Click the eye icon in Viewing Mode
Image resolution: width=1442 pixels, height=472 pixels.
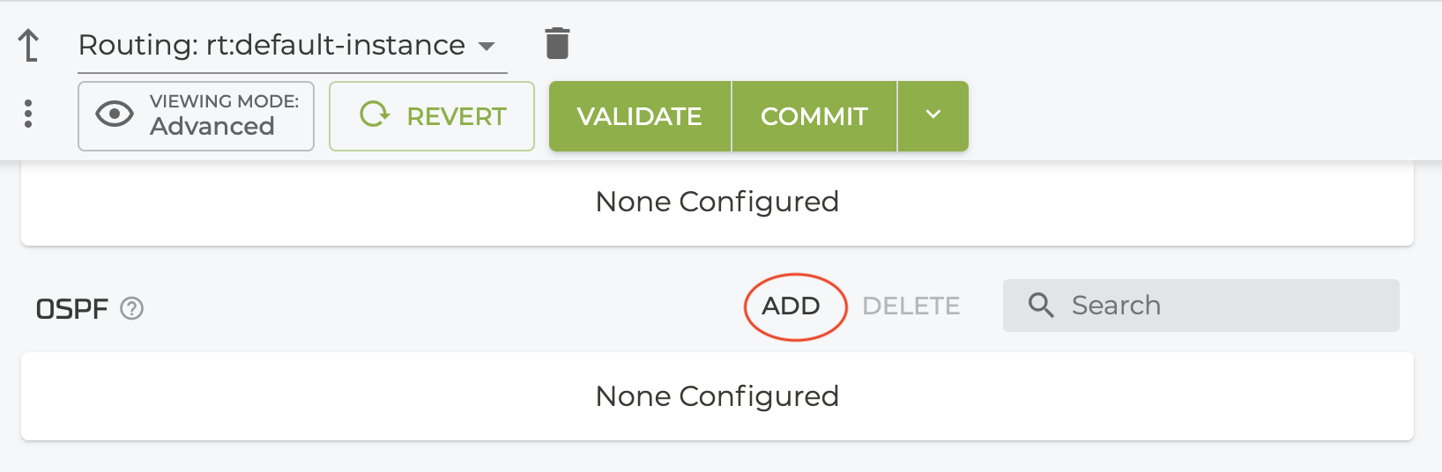(115, 114)
